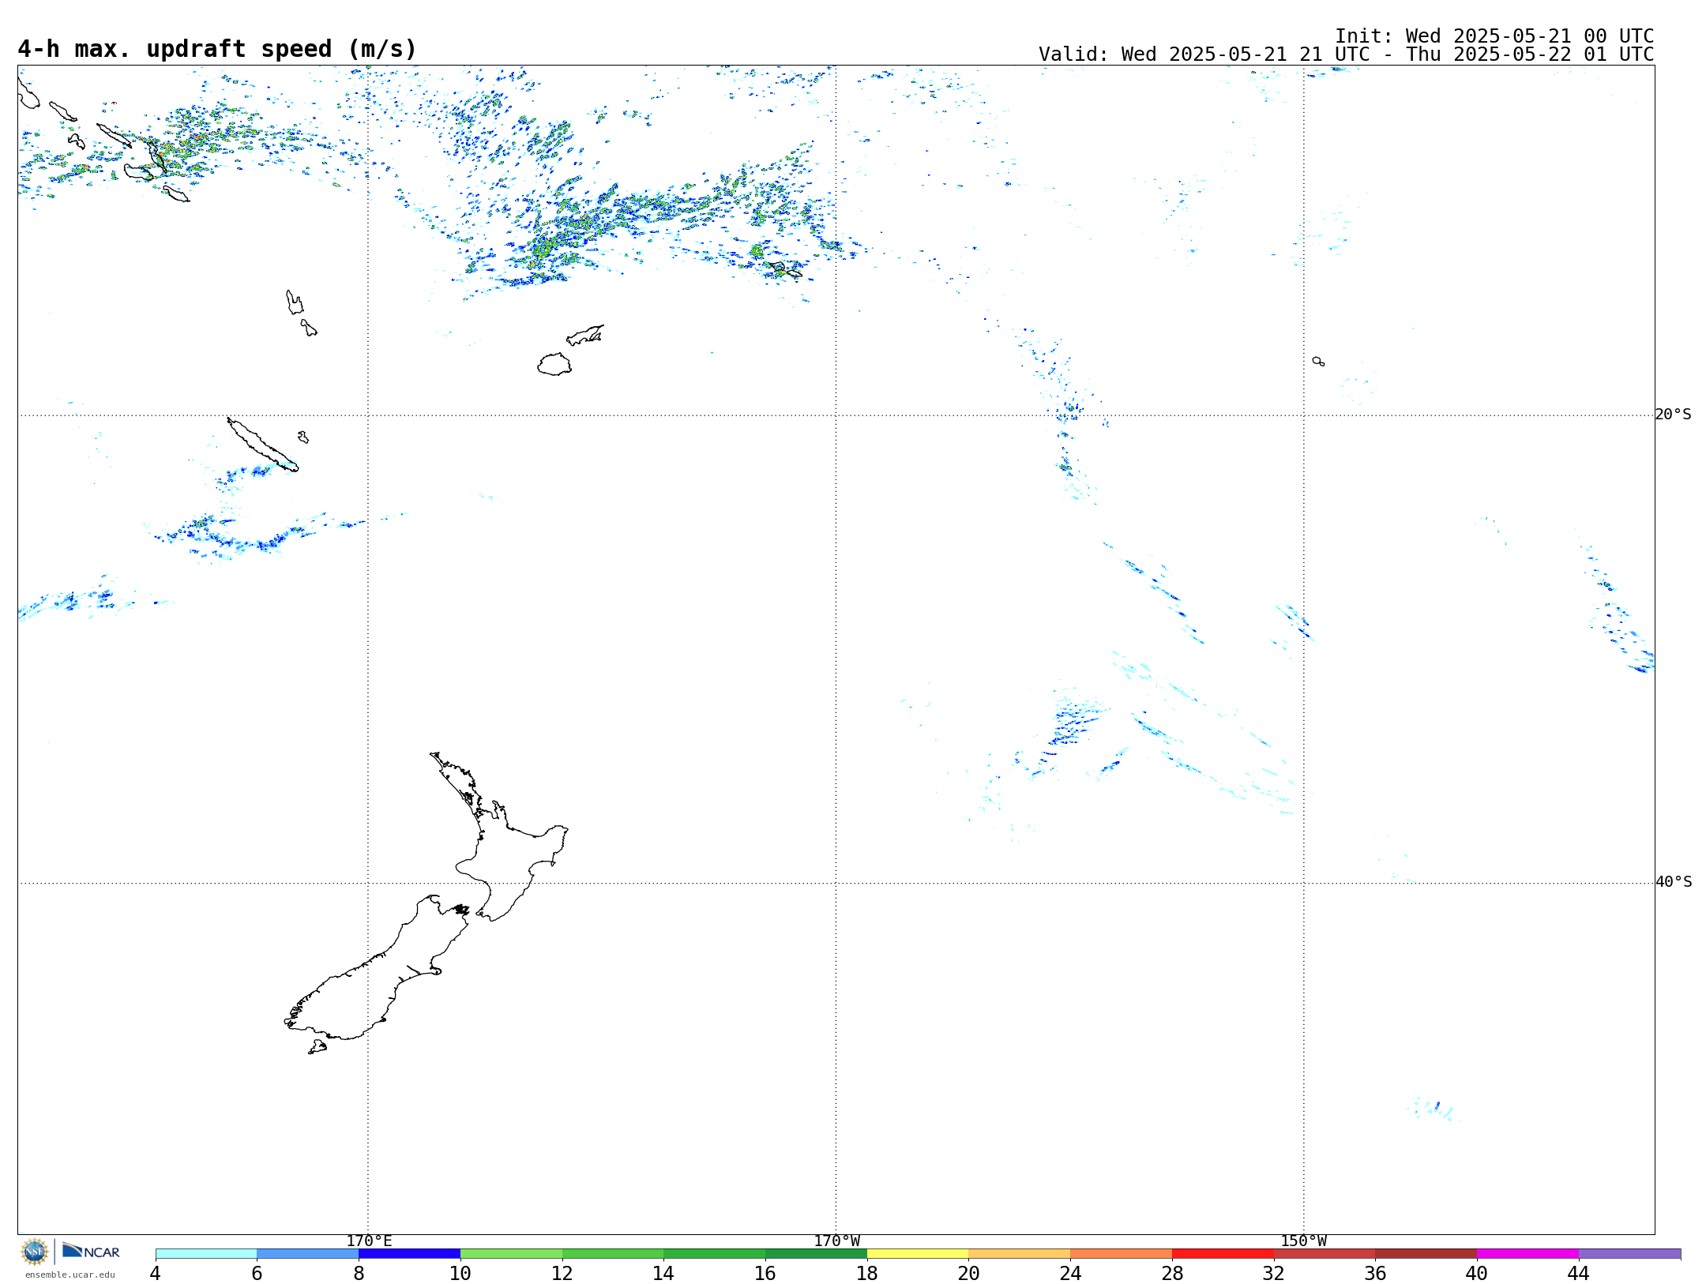The image size is (1706, 1284).
Task: Click the 20°S latitude label
Action: tap(1674, 415)
